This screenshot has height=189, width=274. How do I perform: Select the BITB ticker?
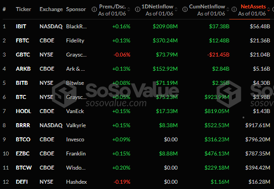click(x=21, y=83)
